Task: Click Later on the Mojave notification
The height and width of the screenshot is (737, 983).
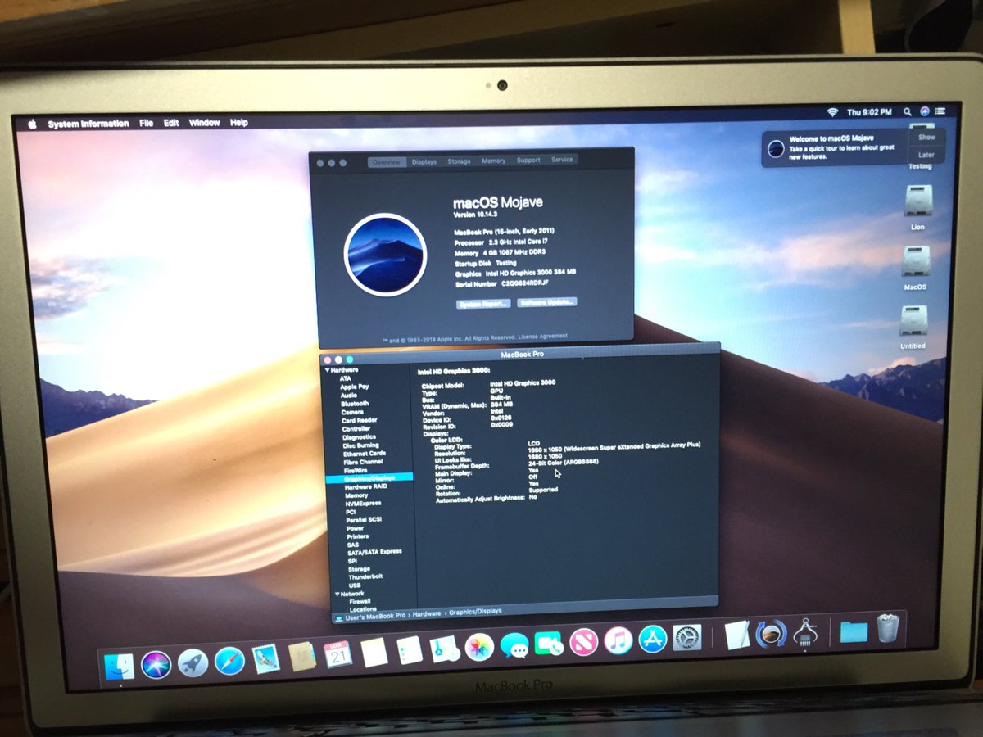Action: tap(926, 155)
